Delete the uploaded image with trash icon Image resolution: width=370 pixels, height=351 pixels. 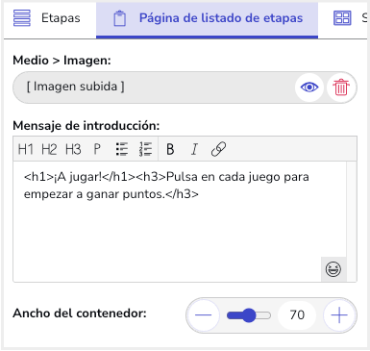[341, 88]
